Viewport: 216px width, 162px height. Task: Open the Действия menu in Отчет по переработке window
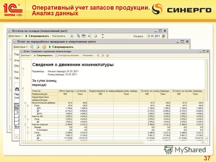pyautogui.click(x=21, y=46)
